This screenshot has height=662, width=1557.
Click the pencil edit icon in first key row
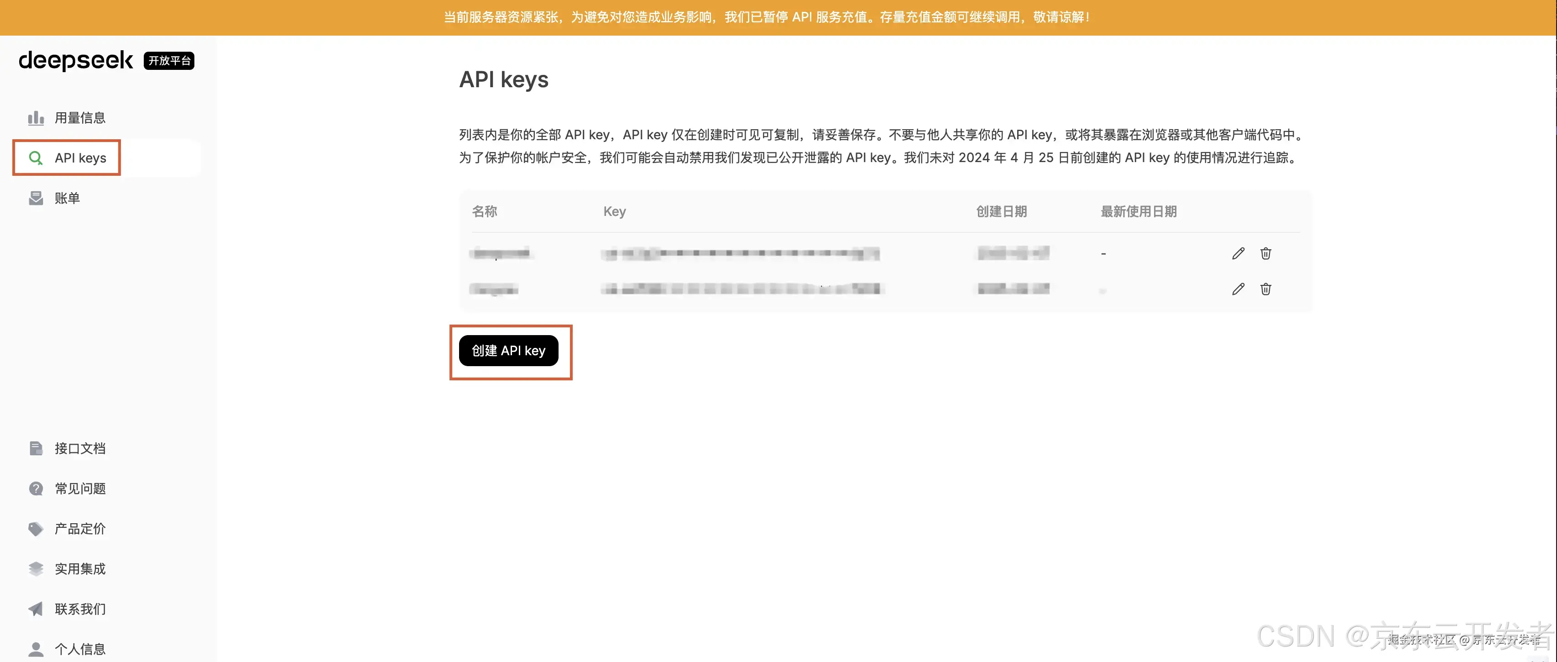(1238, 253)
